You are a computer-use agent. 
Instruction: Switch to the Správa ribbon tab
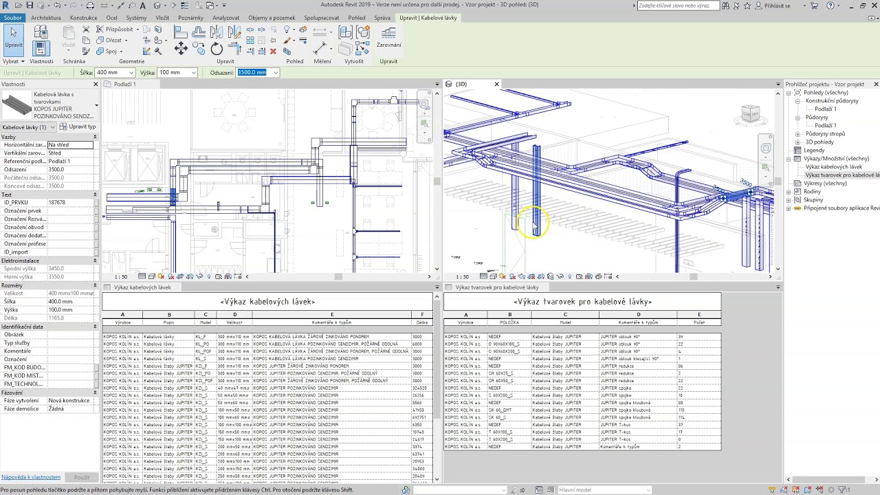[382, 18]
